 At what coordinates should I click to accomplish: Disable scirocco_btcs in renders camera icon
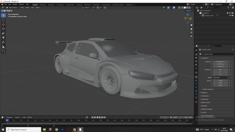coord(232,16)
